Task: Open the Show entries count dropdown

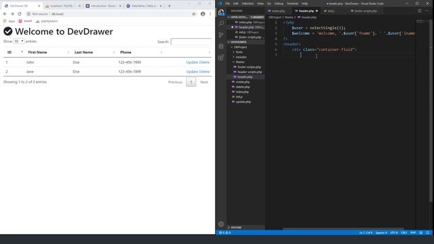Action: coord(18,41)
